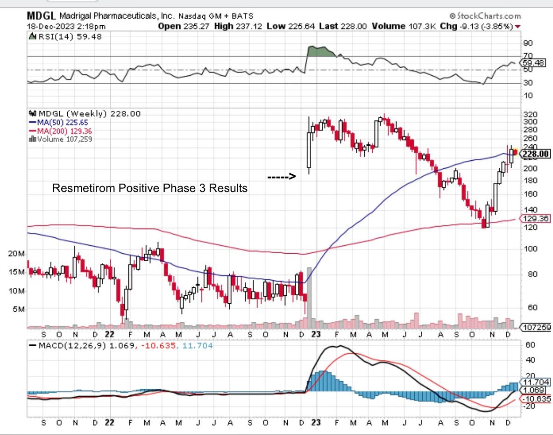Click the Volume 107,259 legend text
This screenshot has width=553, height=435.
tap(64, 139)
